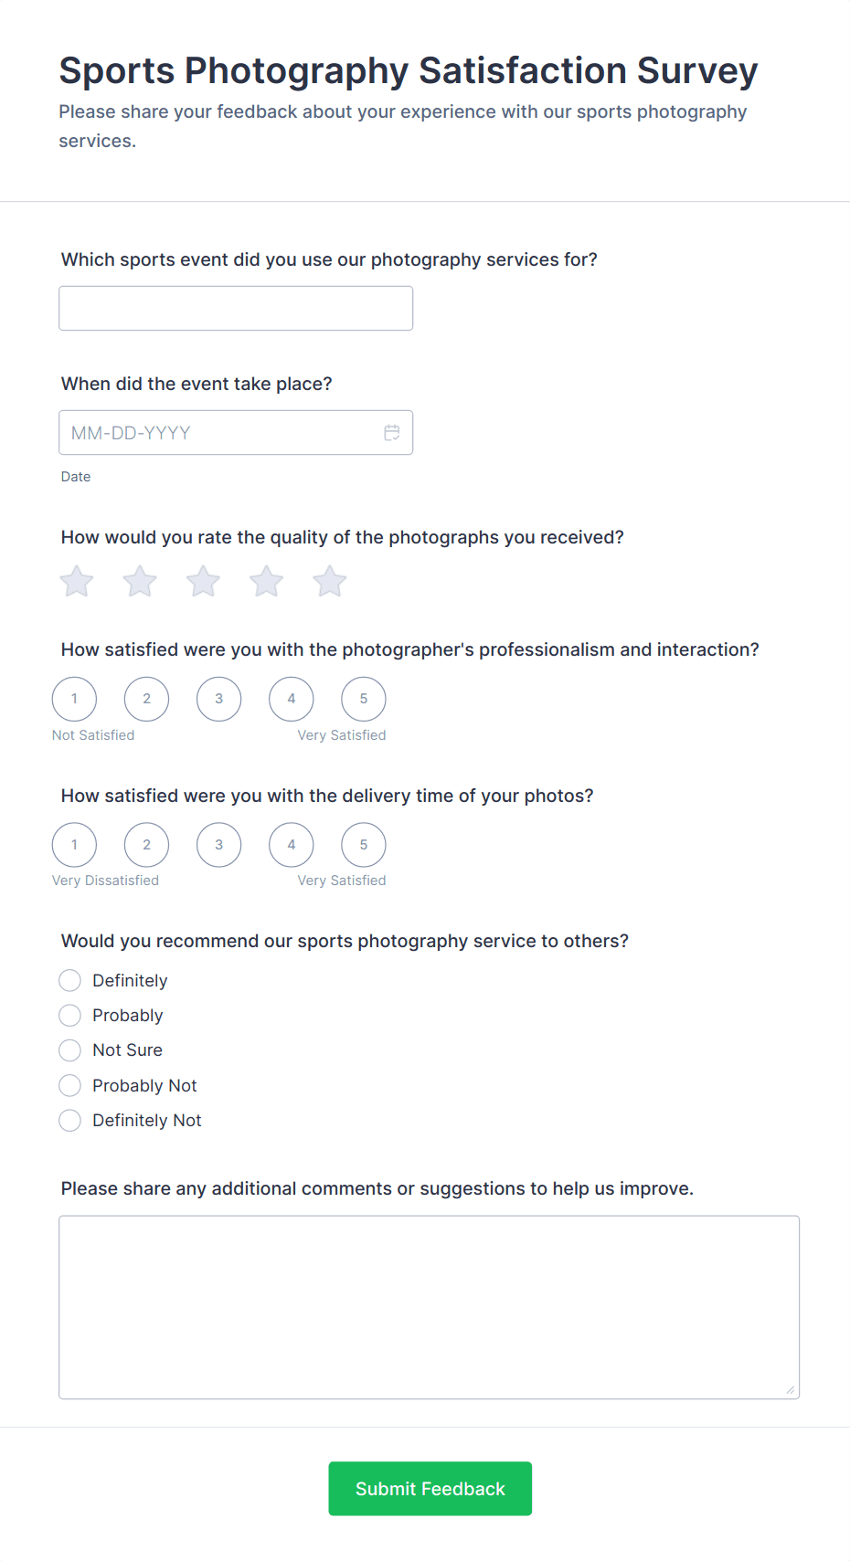Rate photo quality with second star

click(x=140, y=581)
